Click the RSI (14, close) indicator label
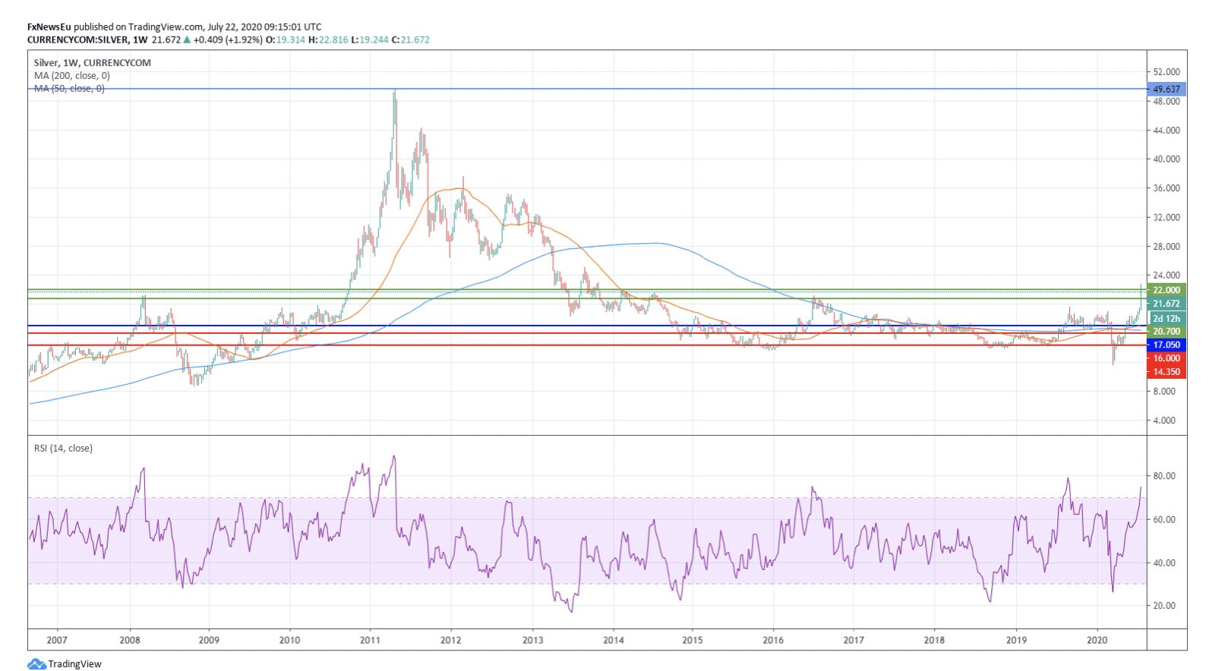 point(63,449)
